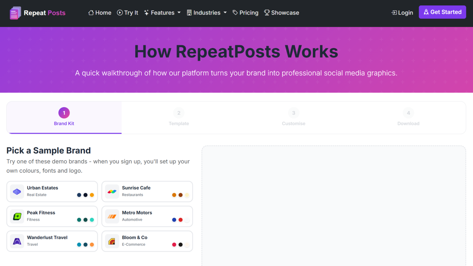Click the Get Started button

pyautogui.click(x=442, y=12)
